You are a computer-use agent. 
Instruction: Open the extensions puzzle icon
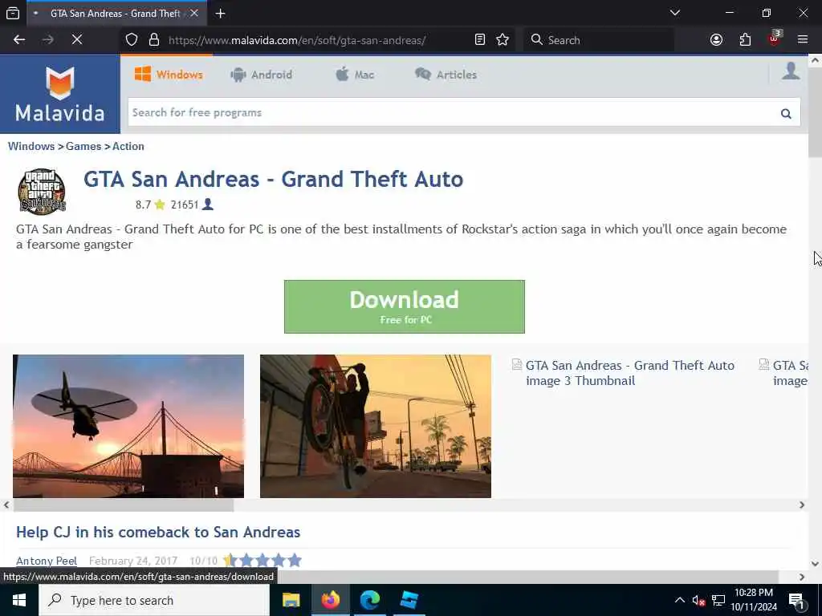point(745,40)
